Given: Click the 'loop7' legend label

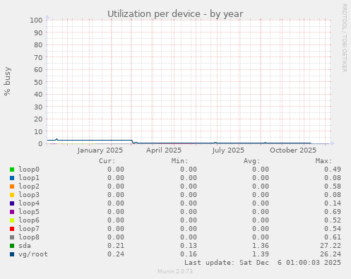Looking at the screenshot, I should coord(29,229).
